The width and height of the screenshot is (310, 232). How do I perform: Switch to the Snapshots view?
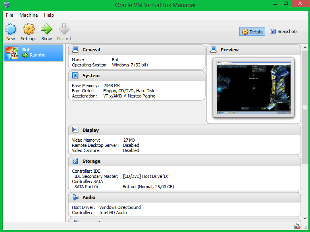pos(283,31)
